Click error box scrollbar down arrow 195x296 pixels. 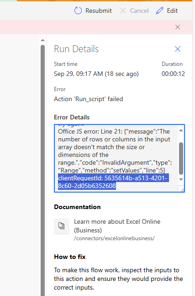[181, 179]
